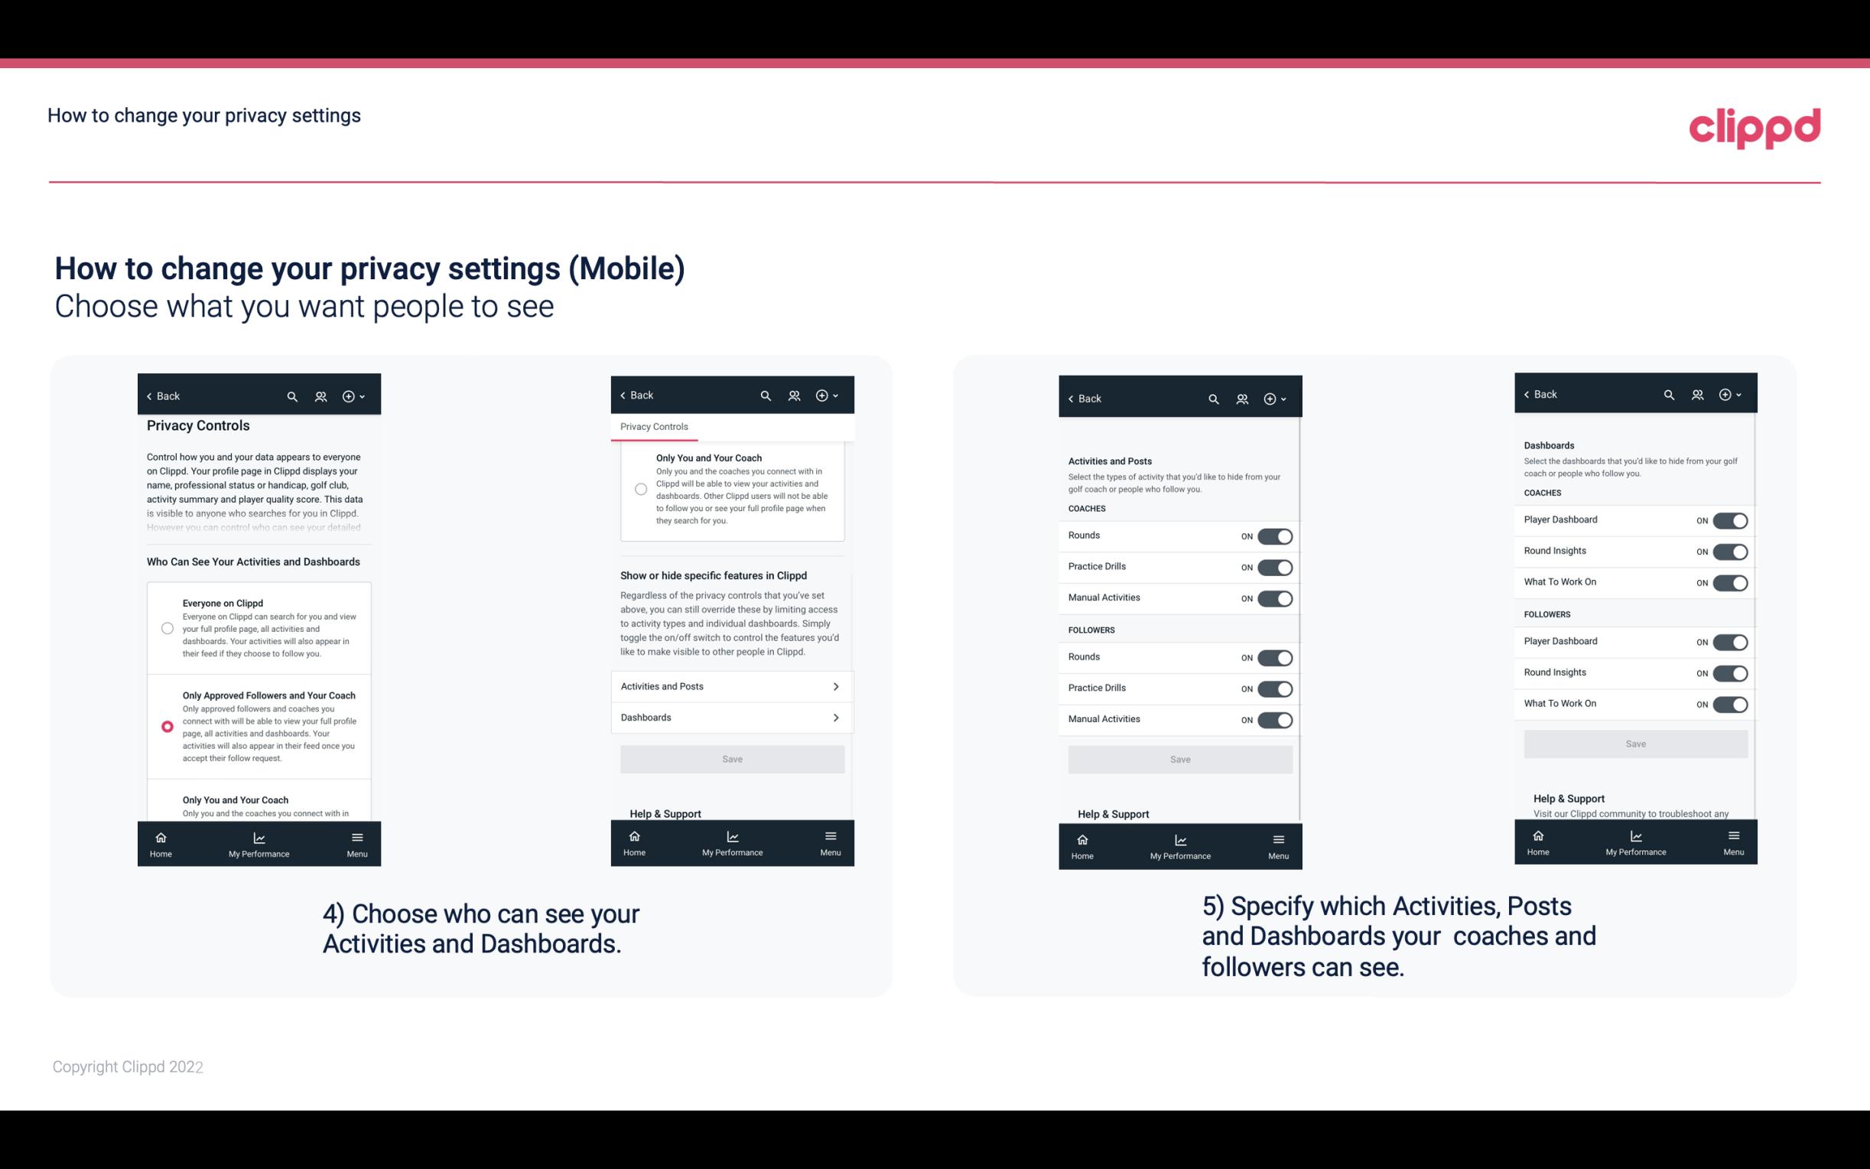Viewport: 1870px width, 1169px height.
Task: Tap the Search icon in top toolbar
Action: [294, 396]
